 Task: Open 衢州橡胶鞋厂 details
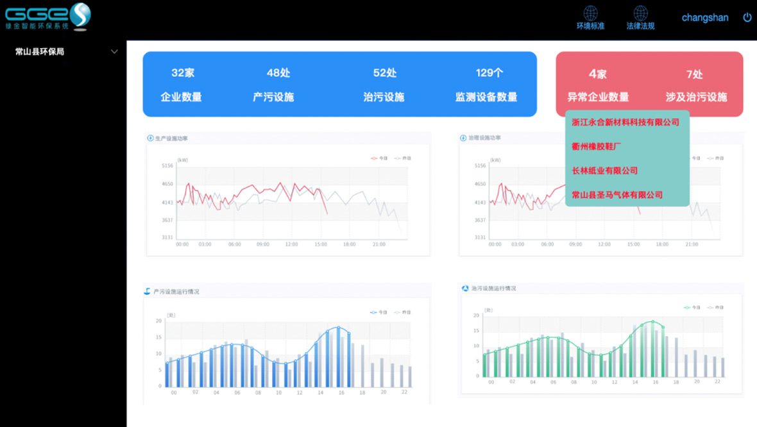tap(595, 146)
